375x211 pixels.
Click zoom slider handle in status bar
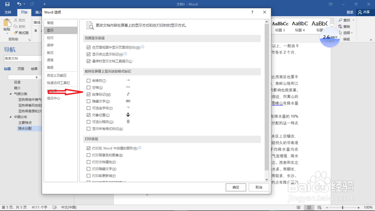[x=342, y=207]
